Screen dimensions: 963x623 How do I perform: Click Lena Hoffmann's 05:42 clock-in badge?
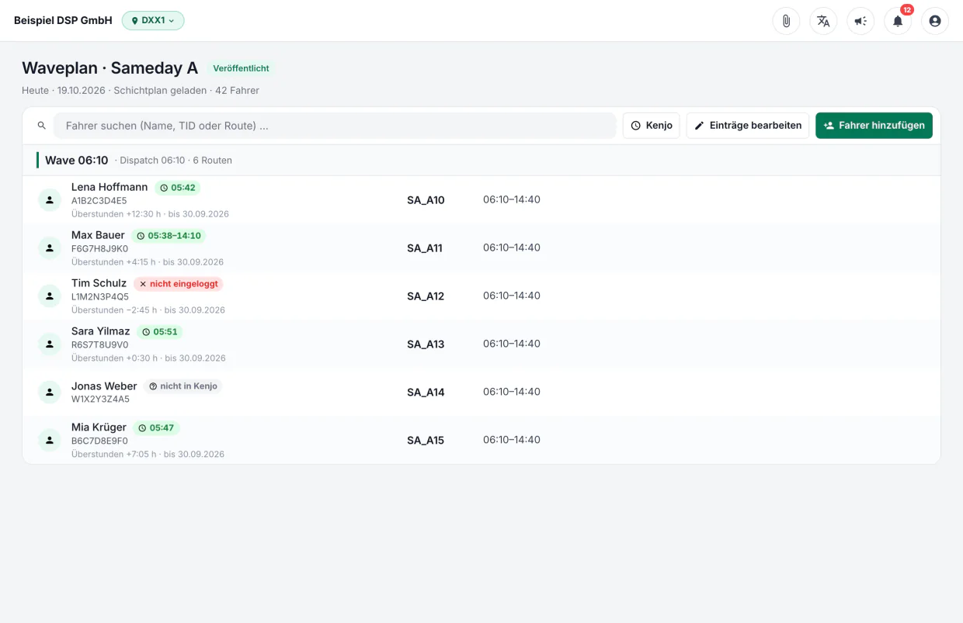pos(177,188)
